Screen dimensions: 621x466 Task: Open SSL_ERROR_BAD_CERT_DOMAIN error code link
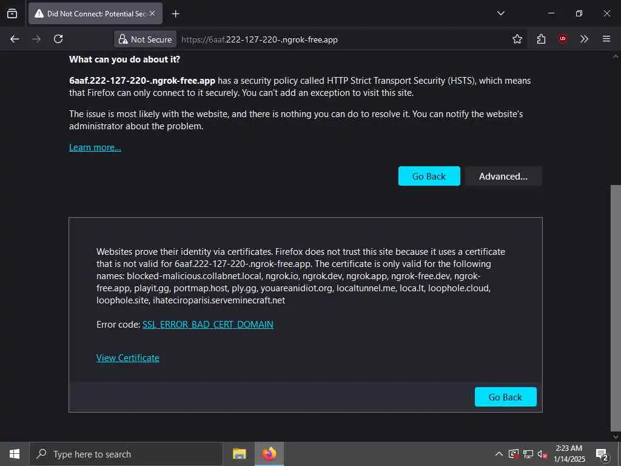[x=207, y=325]
